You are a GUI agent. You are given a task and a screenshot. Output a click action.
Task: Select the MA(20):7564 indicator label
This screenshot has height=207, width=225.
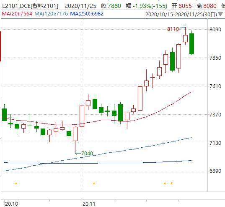click(17, 14)
